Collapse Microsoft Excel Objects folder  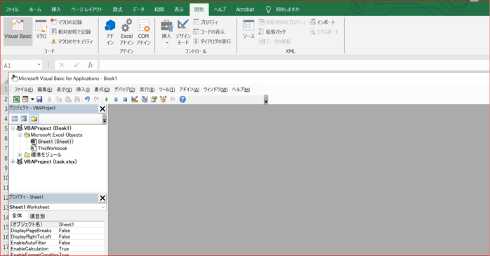click(x=20, y=135)
